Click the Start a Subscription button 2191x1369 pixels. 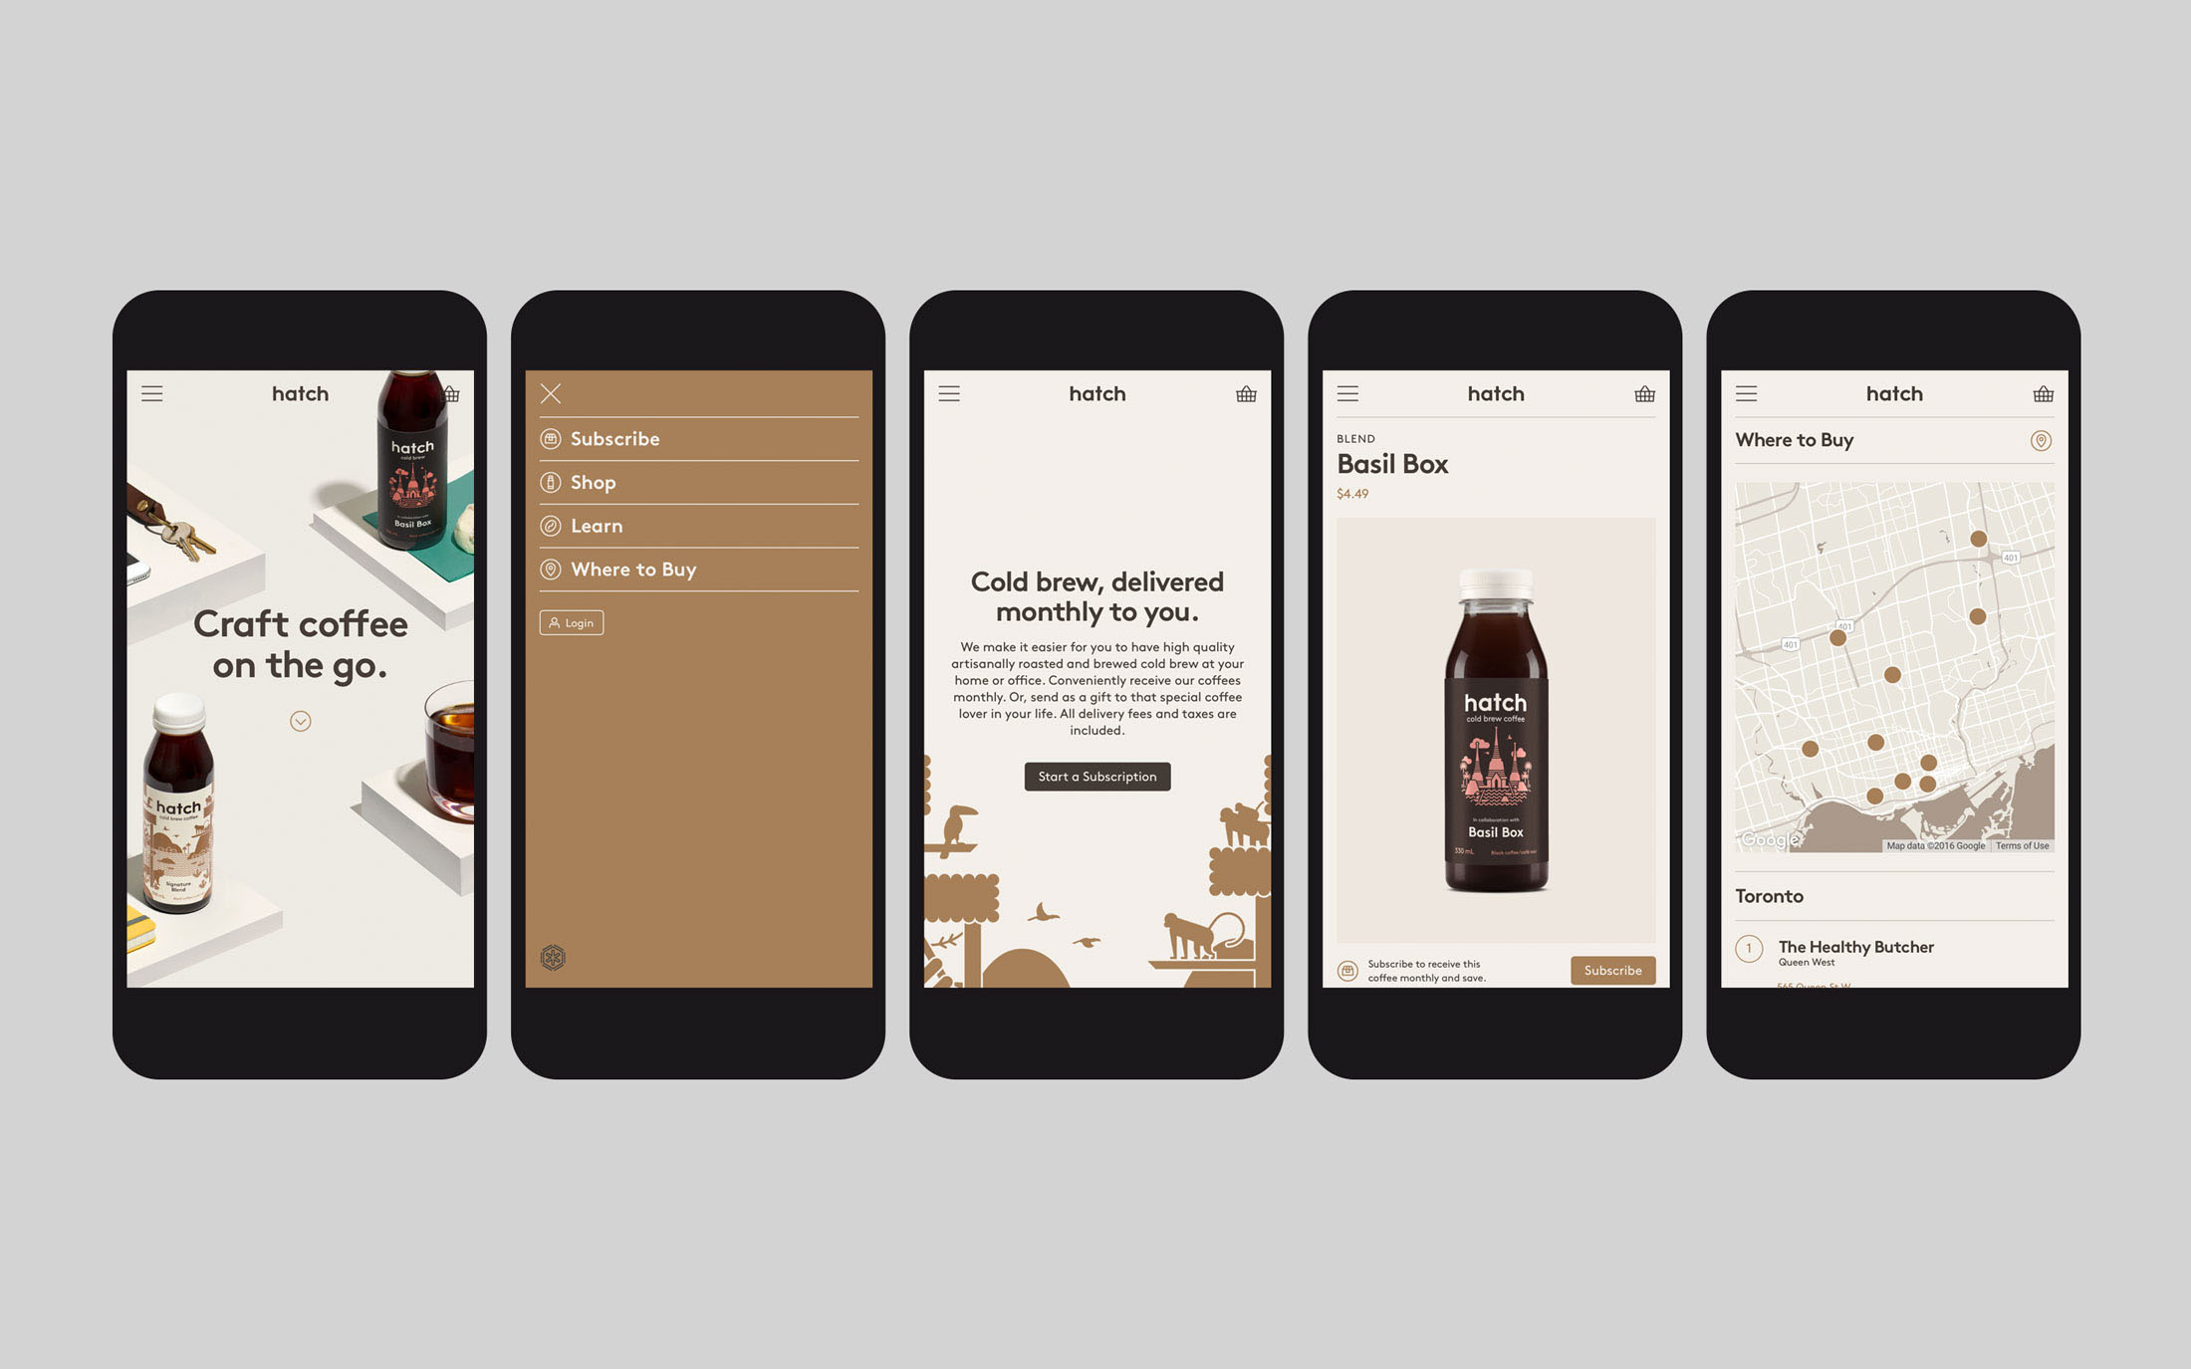coord(1096,775)
